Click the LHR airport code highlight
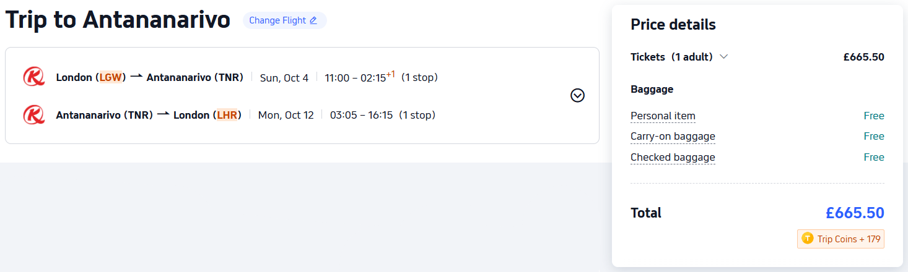The image size is (908, 272). point(227,115)
